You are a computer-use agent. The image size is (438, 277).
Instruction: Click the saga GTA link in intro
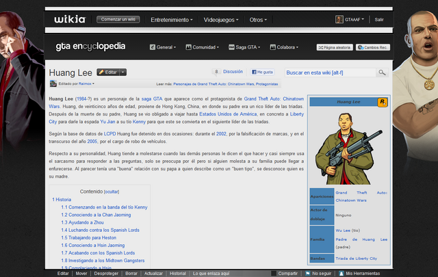[x=152, y=99]
